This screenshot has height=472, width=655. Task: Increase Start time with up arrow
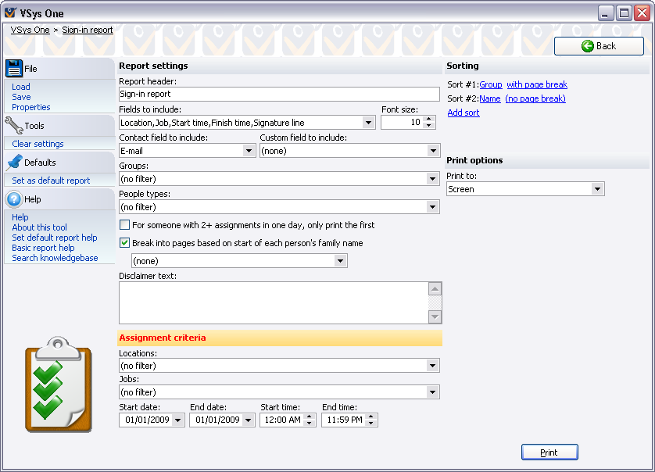click(x=309, y=417)
